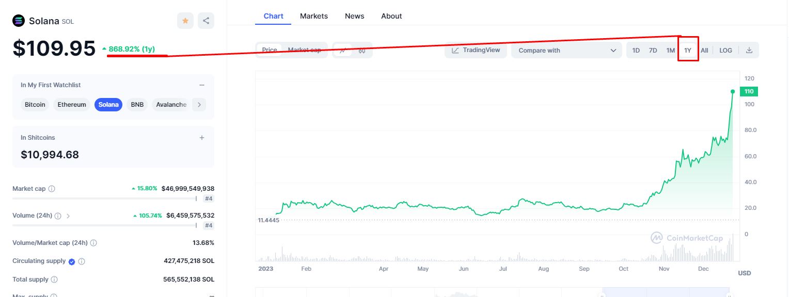Viewport: 789px width, 297px height.
Task: Click the 11.4445 starting price label
Action: coord(269,220)
